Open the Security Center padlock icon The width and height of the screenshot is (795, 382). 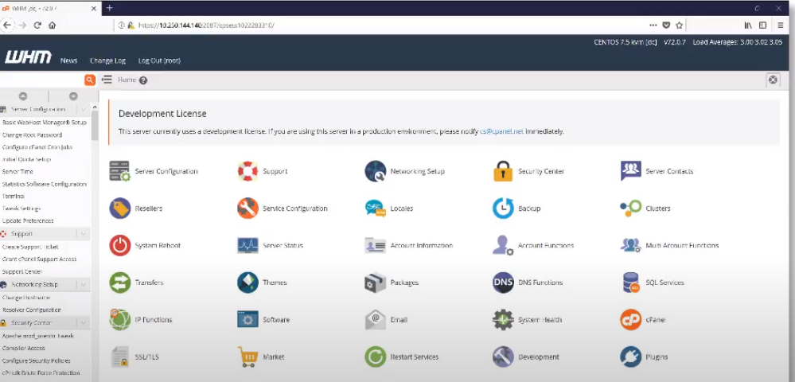coord(503,171)
